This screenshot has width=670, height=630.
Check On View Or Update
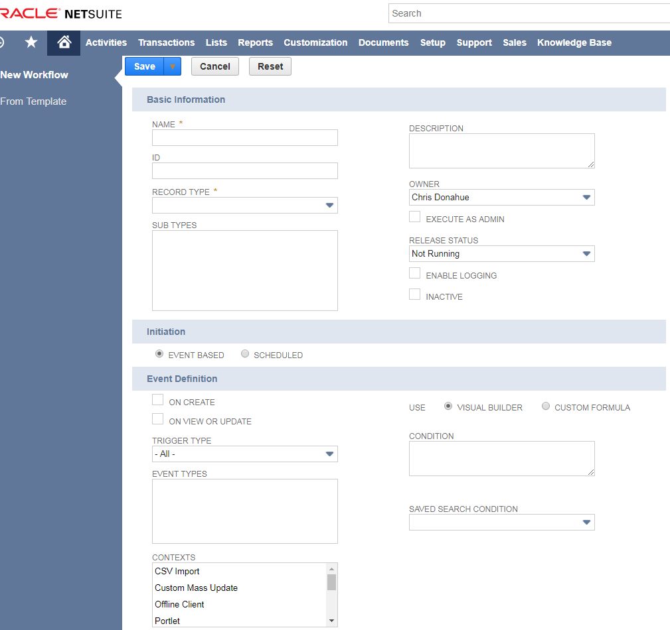pyautogui.click(x=157, y=418)
